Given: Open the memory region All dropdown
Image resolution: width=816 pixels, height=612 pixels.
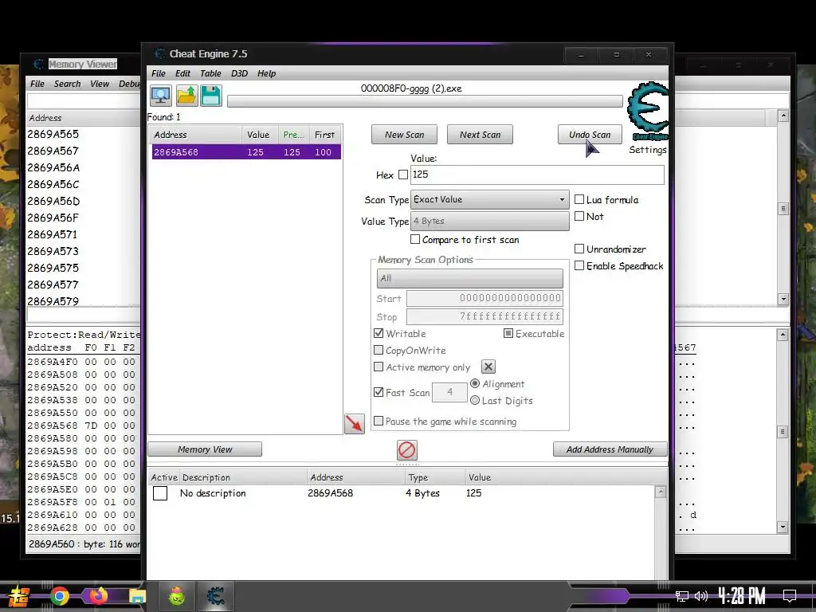Looking at the screenshot, I should (470, 278).
